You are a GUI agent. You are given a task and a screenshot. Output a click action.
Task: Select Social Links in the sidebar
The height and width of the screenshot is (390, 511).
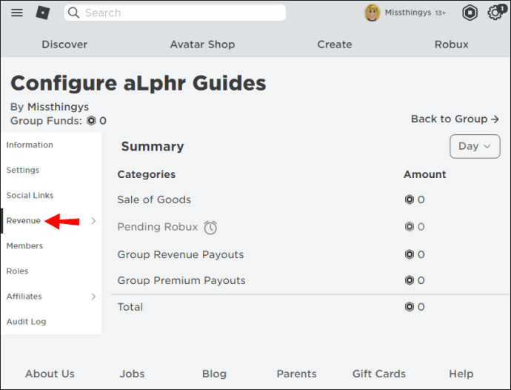pyautogui.click(x=30, y=196)
